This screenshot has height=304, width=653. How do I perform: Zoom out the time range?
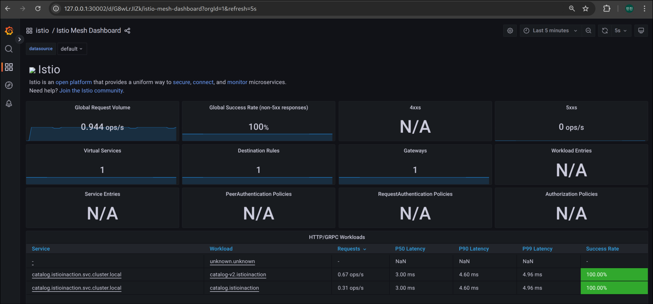(588, 31)
